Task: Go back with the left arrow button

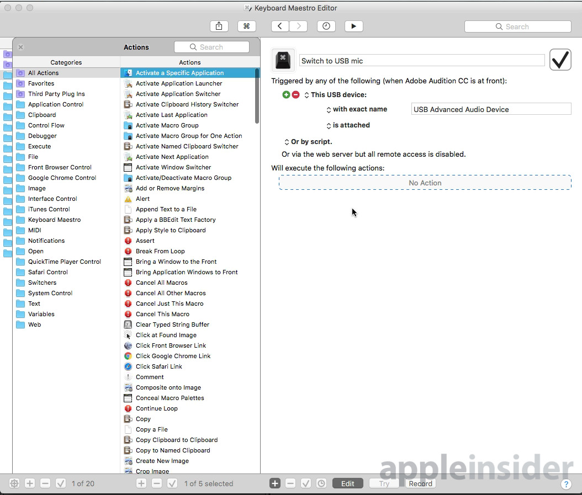Action: 280,26
